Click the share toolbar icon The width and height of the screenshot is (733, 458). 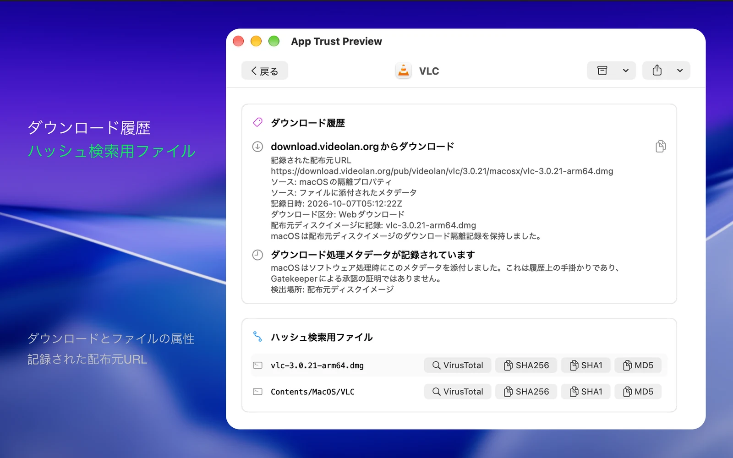tap(657, 71)
